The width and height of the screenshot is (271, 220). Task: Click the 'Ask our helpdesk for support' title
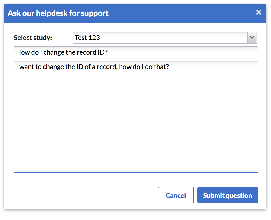pyautogui.click(x=58, y=13)
